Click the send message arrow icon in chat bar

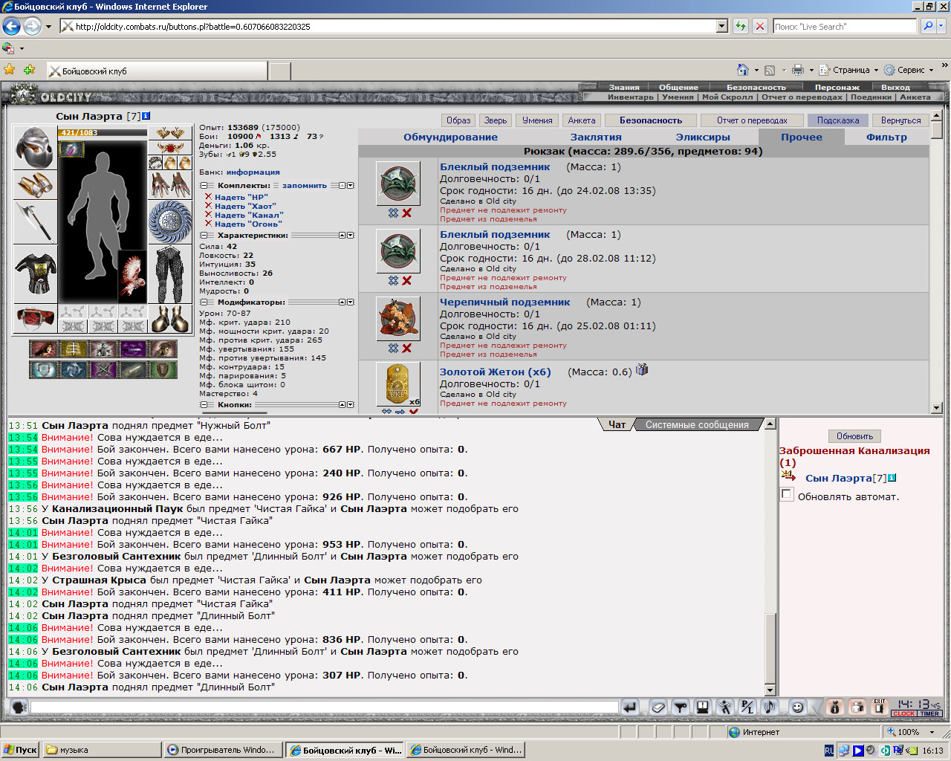point(629,707)
